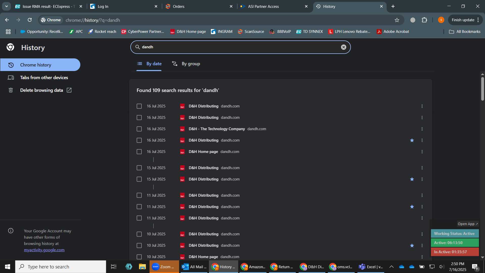Image resolution: width=485 pixels, height=273 pixels.
Task: Open Delete browsing data
Action: [40, 90]
